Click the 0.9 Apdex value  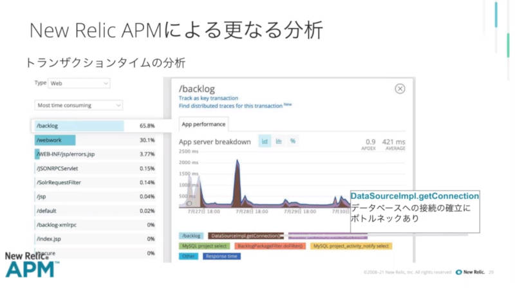click(371, 142)
